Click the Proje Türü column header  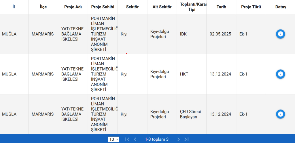[251, 7]
